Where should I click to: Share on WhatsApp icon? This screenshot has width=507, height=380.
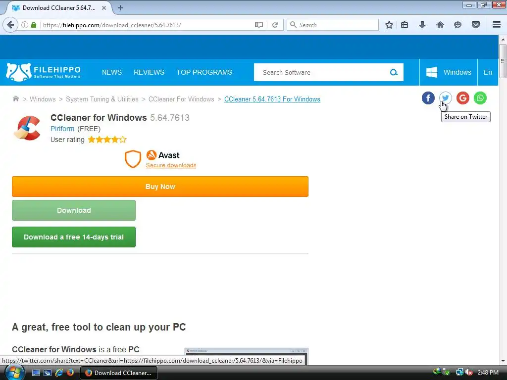(x=480, y=98)
